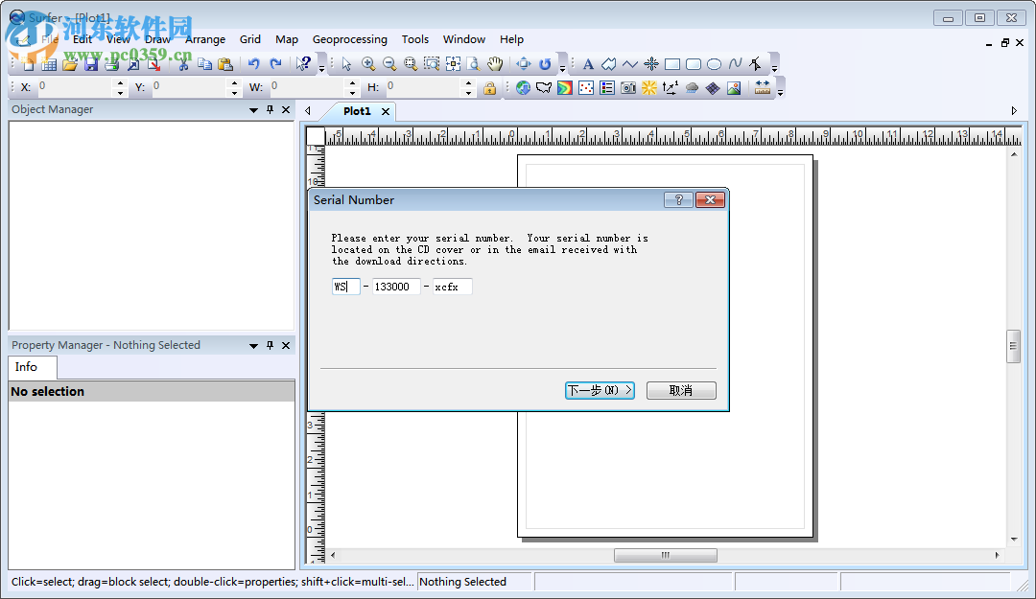Switch to the Plot1 tab

coord(357,111)
